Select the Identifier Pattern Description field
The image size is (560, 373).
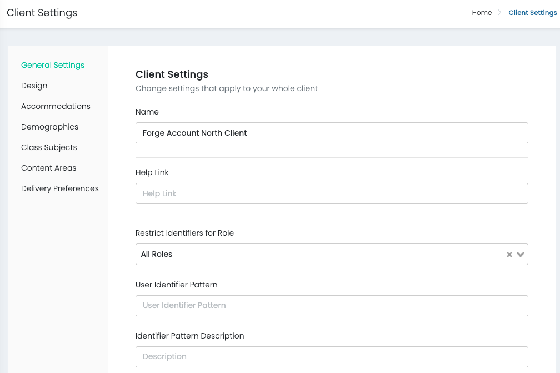(x=332, y=356)
